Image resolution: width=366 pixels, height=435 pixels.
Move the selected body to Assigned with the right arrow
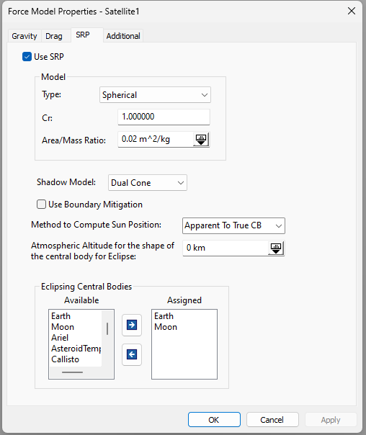point(132,325)
